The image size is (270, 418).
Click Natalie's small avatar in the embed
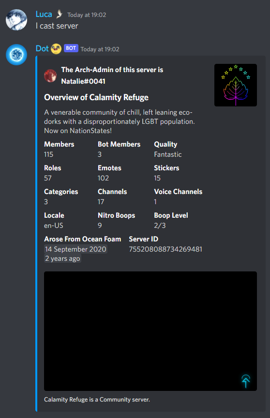(x=50, y=75)
